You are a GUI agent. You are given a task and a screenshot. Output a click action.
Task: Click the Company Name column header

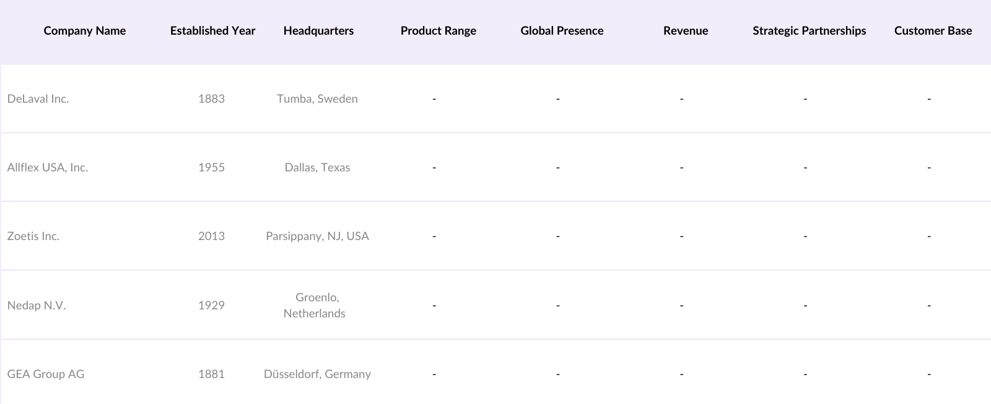84,31
